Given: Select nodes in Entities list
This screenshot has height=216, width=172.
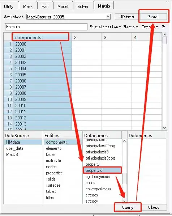Looking at the screenshot, I should 63,167.
